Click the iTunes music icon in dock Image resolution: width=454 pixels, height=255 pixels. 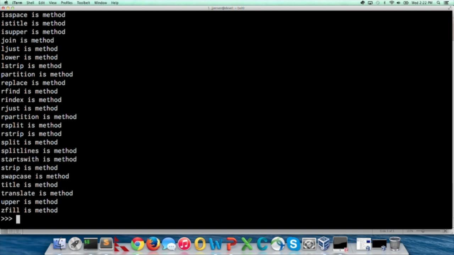coord(184,244)
